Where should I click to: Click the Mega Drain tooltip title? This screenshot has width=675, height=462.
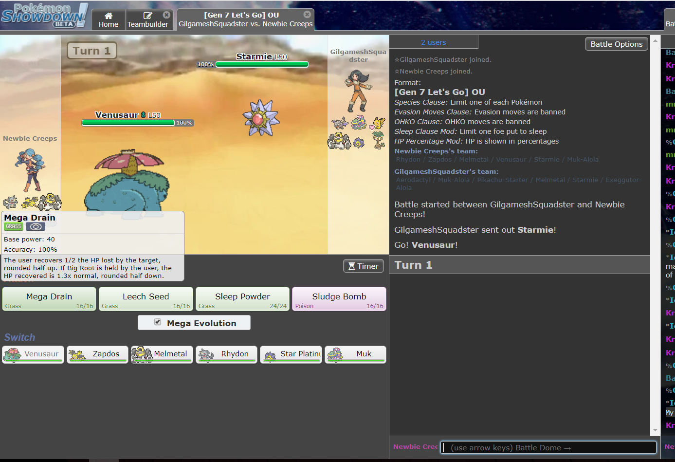(30, 218)
